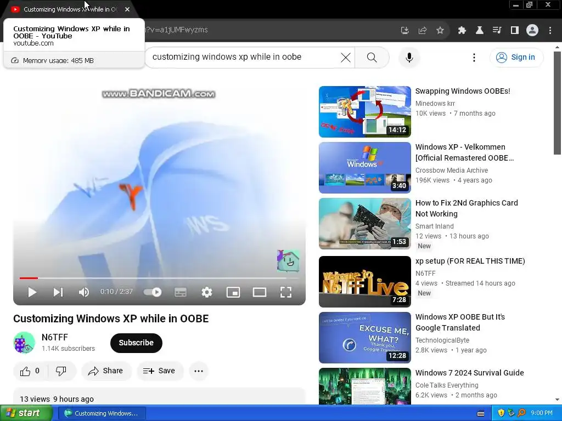Play the video with the play button

(32, 292)
